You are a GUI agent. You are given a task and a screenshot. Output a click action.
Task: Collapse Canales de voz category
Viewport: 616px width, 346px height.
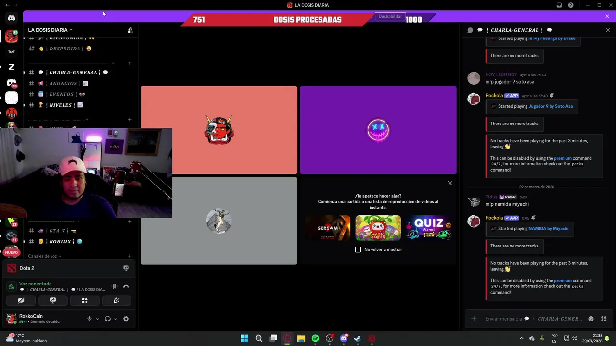[44, 256]
